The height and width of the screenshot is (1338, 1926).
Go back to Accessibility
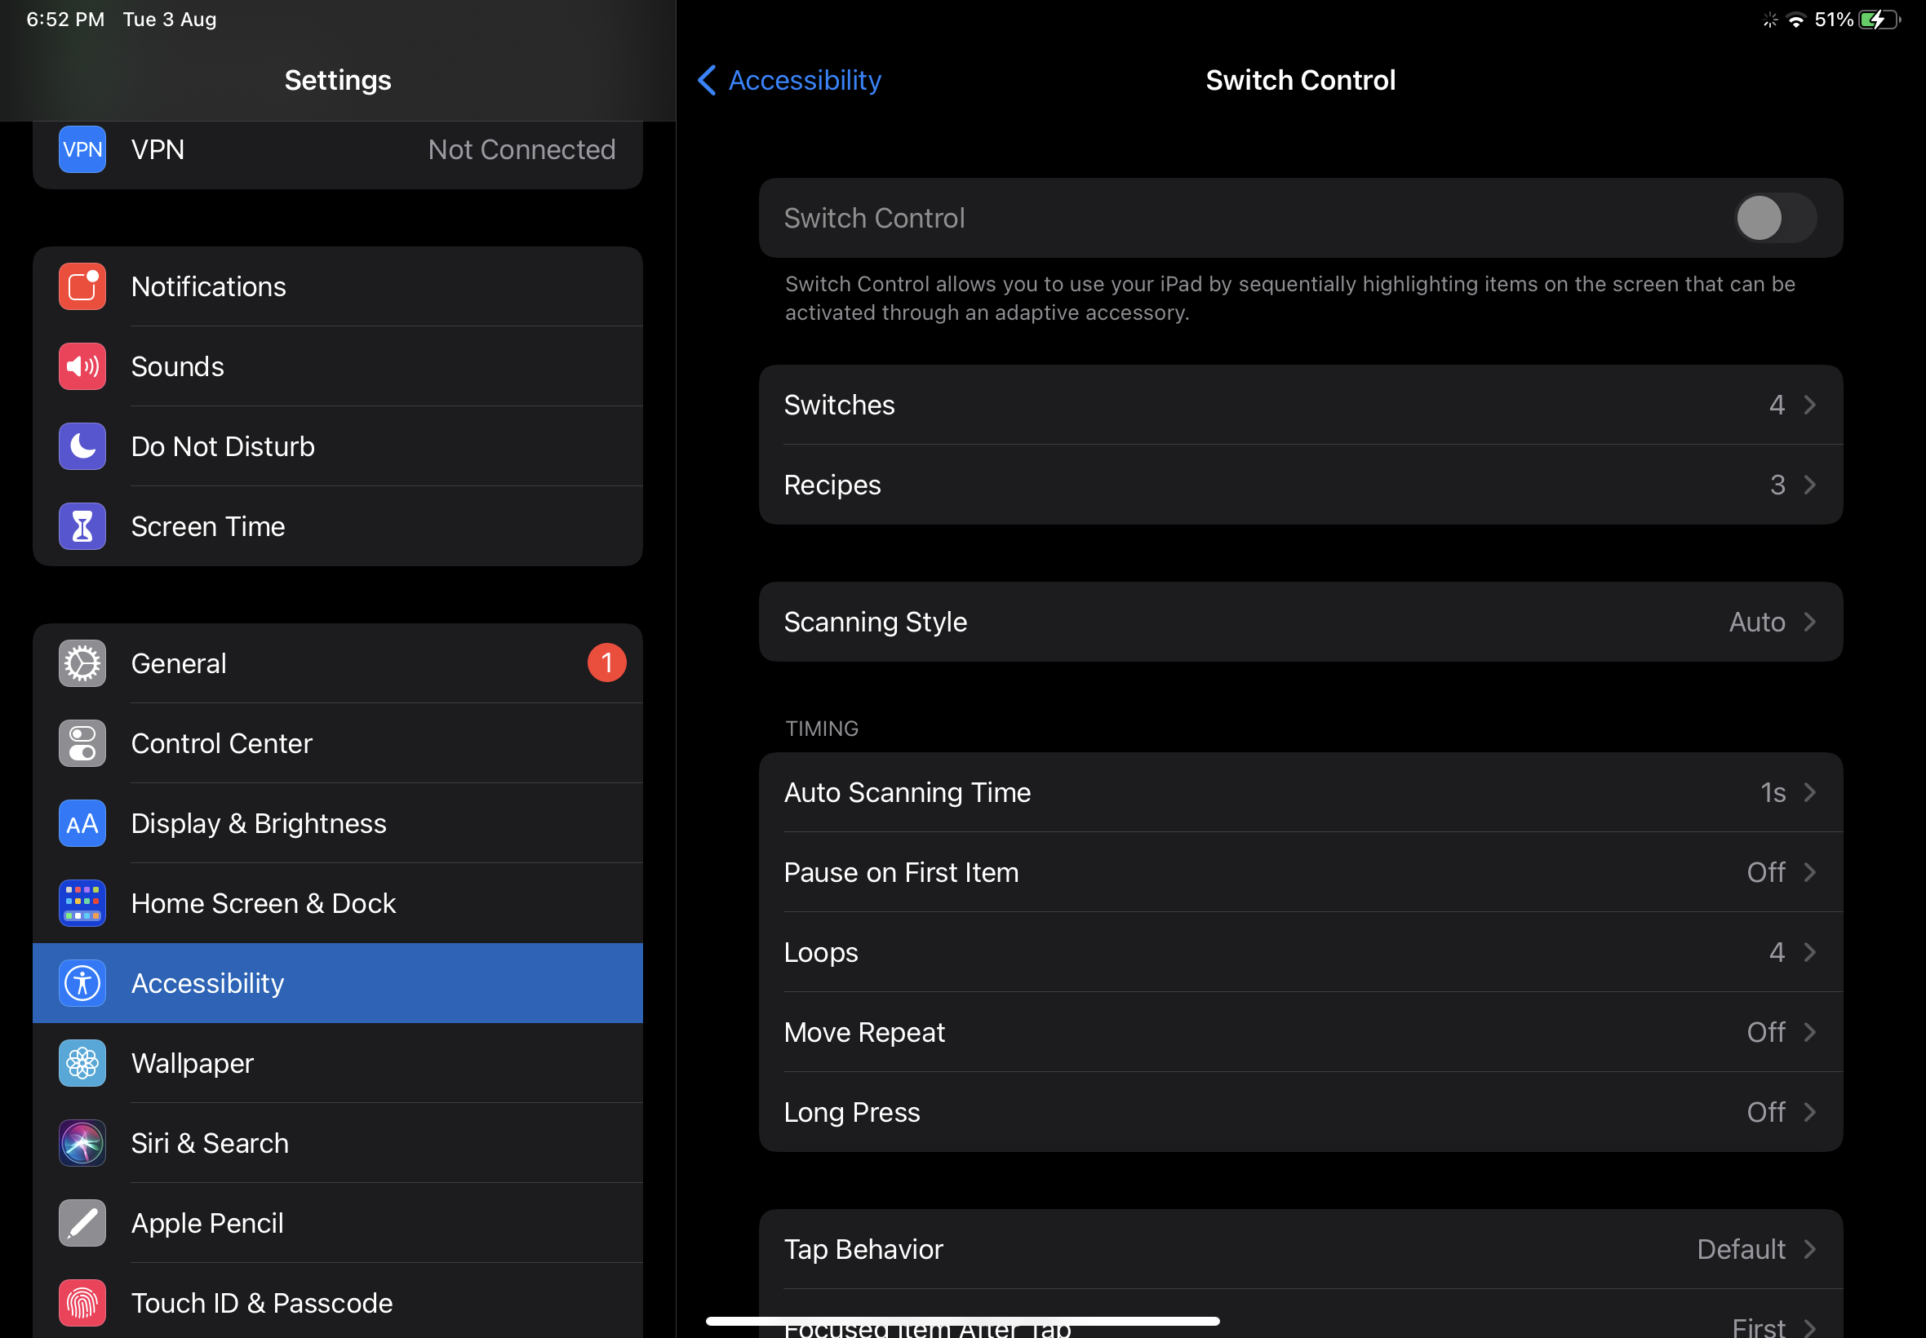(x=789, y=81)
